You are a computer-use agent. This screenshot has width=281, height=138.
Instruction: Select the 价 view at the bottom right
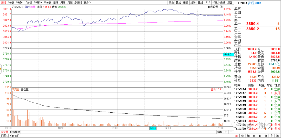242,136
